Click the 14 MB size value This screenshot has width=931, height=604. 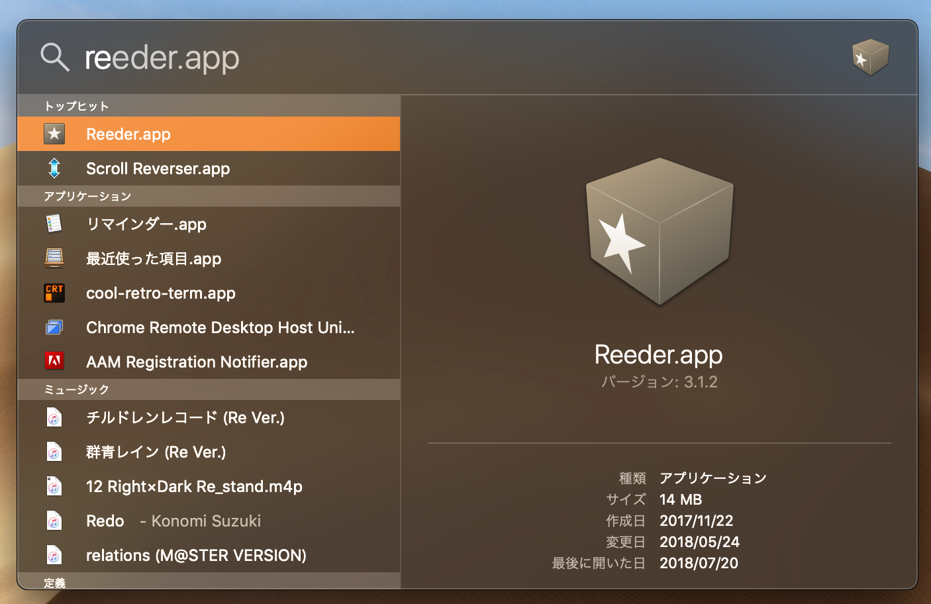pyautogui.click(x=681, y=499)
